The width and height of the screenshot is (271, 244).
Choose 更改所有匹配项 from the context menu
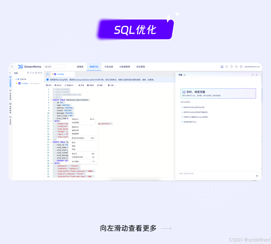click(x=83, y=138)
